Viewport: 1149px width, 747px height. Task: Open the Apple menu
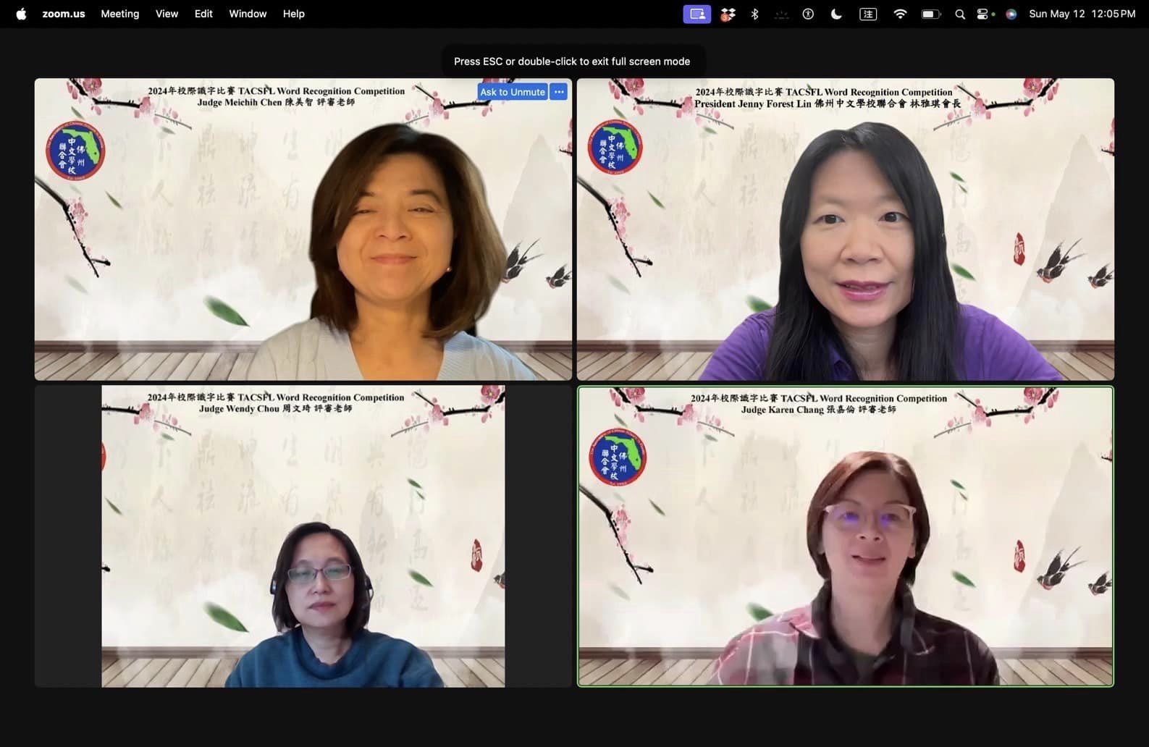(21, 14)
